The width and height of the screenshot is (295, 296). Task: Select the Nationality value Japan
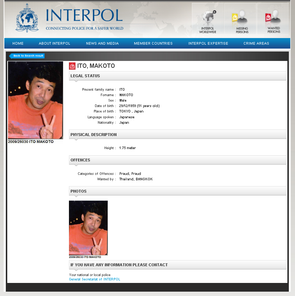click(x=124, y=123)
